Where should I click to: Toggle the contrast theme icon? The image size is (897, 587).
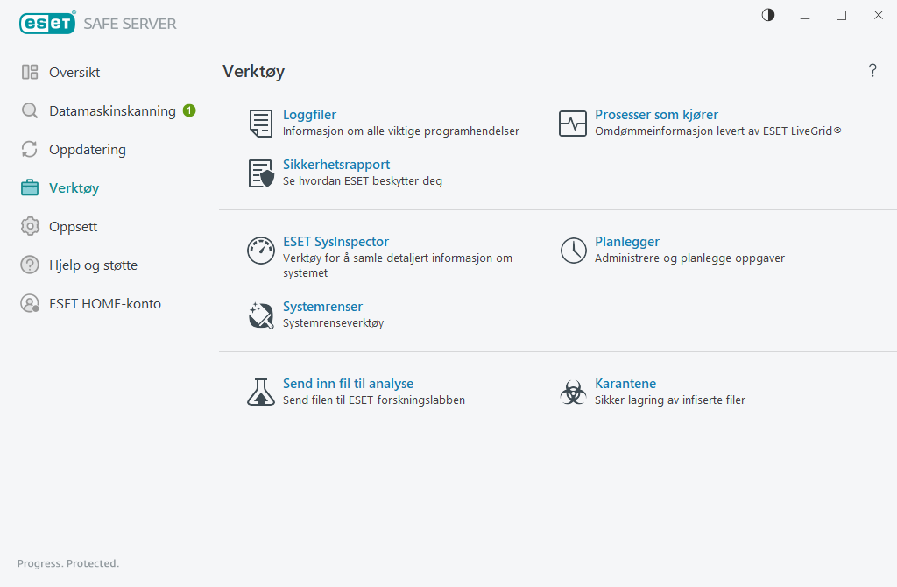(x=768, y=15)
